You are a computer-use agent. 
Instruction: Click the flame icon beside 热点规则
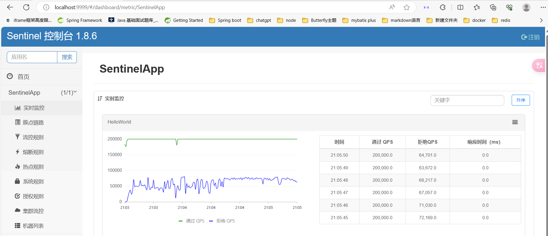point(17,167)
